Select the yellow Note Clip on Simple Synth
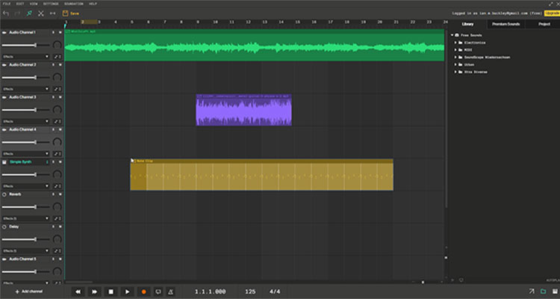This screenshot has height=299, width=560. tap(262, 174)
